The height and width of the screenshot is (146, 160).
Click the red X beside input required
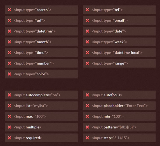[x=10, y=138]
